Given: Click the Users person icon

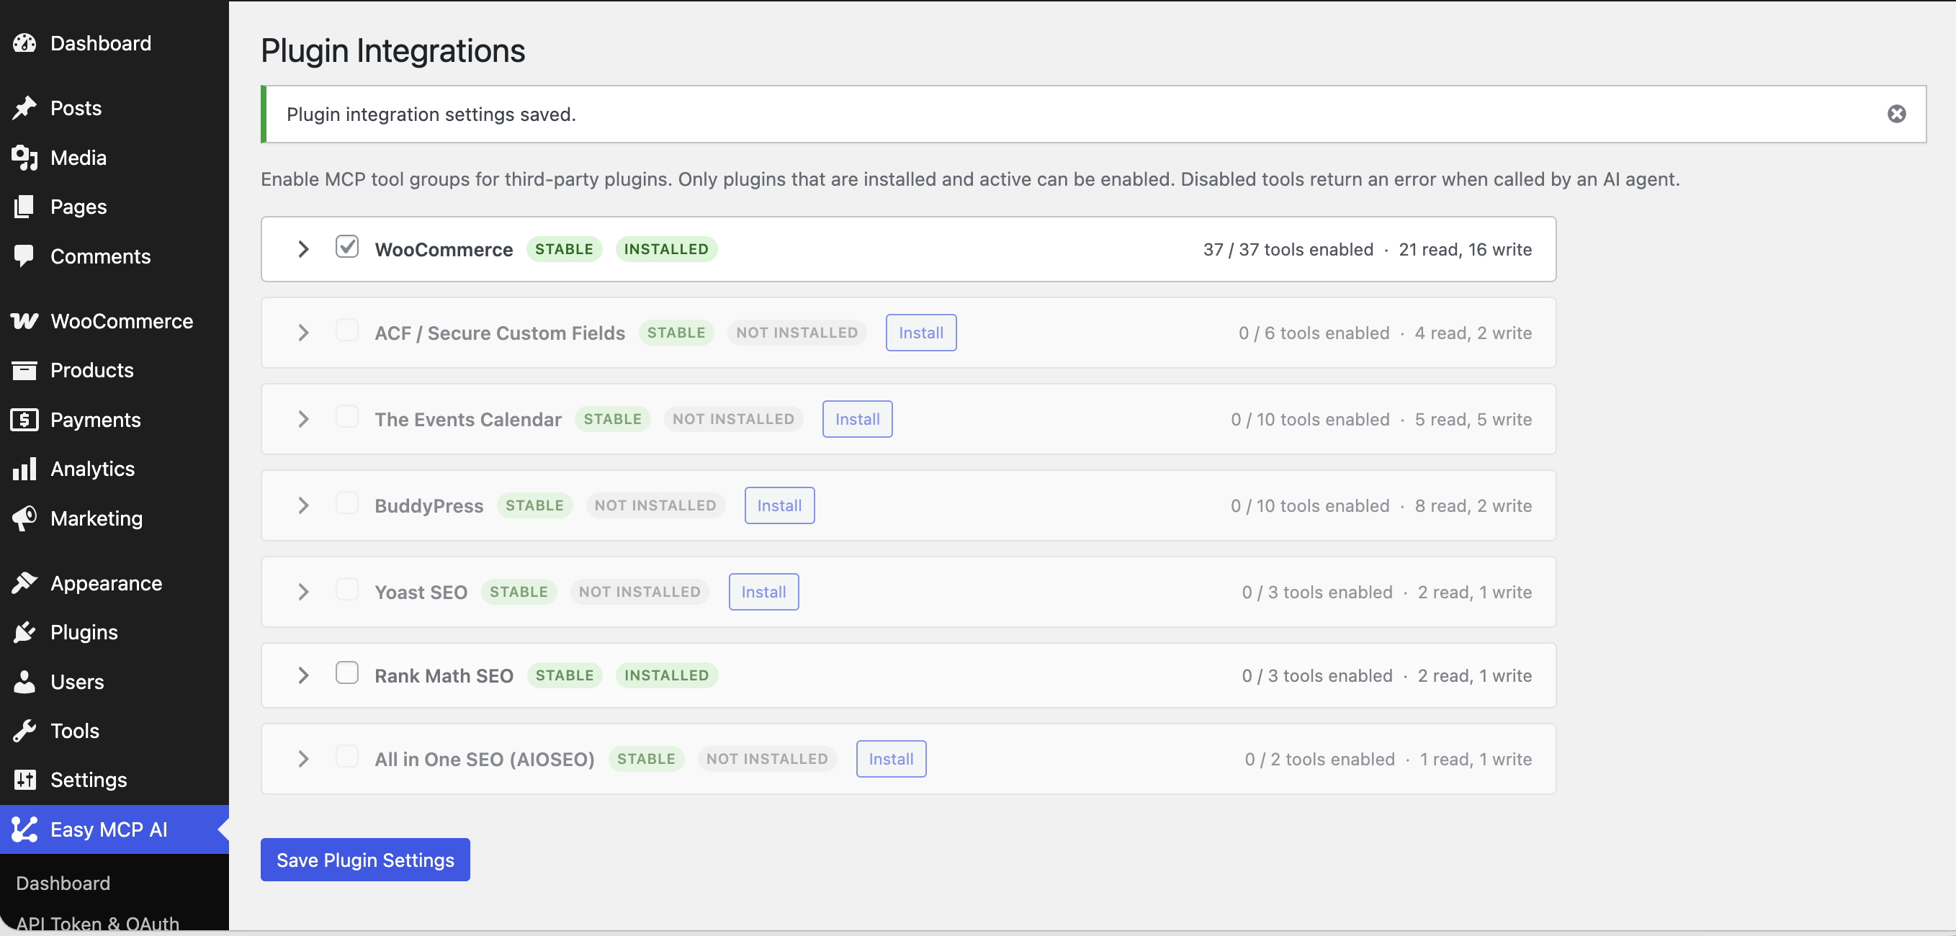Looking at the screenshot, I should [x=24, y=681].
